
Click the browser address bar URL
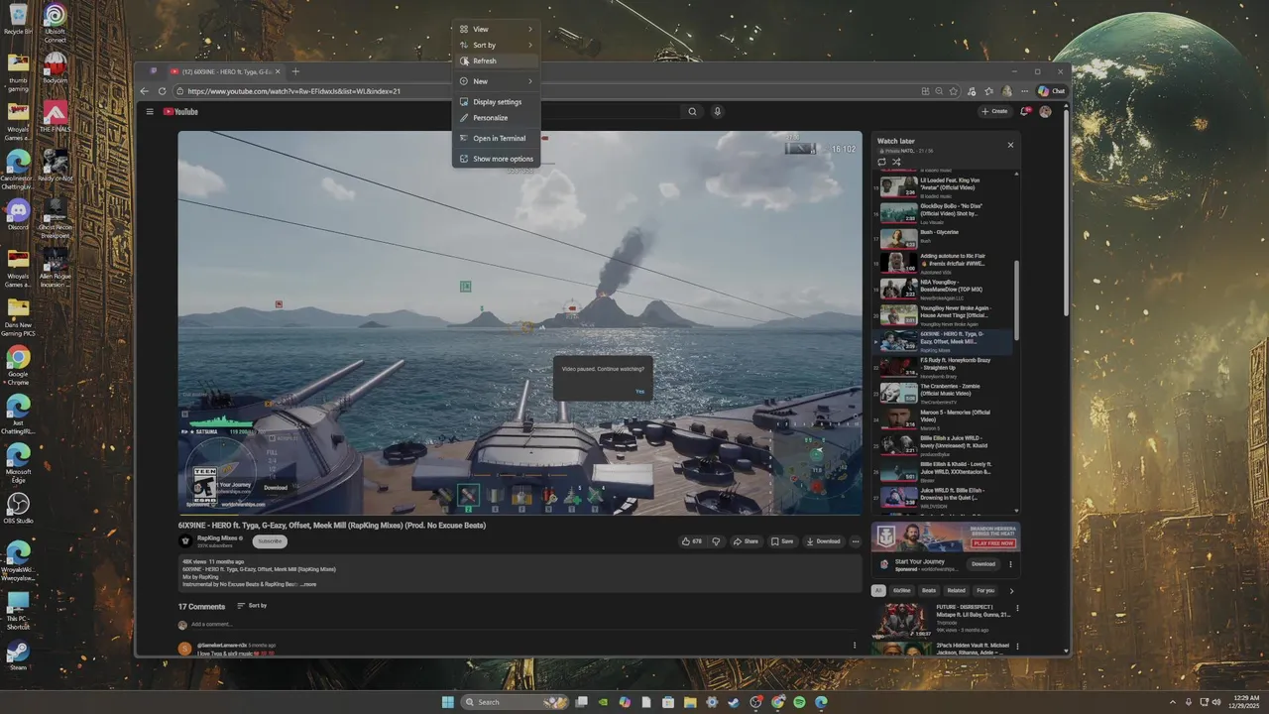[293, 91]
